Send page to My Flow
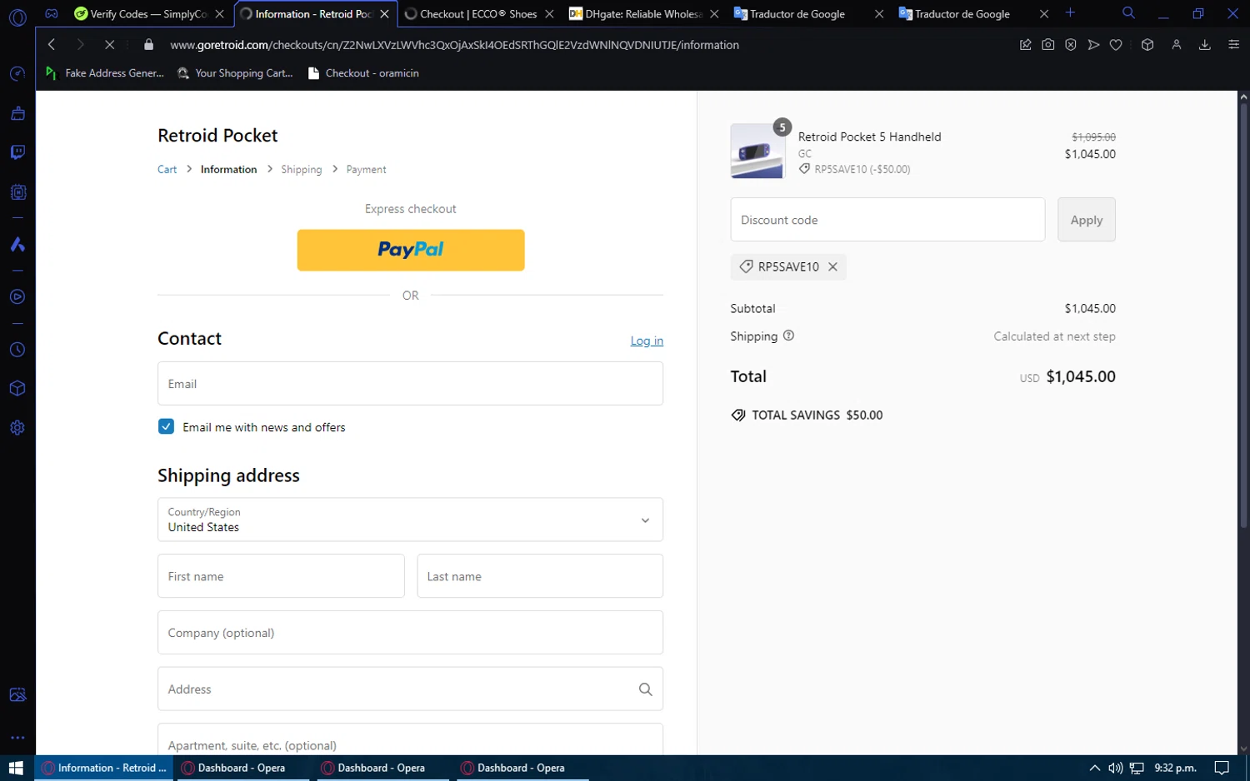 [x=1093, y=45]
